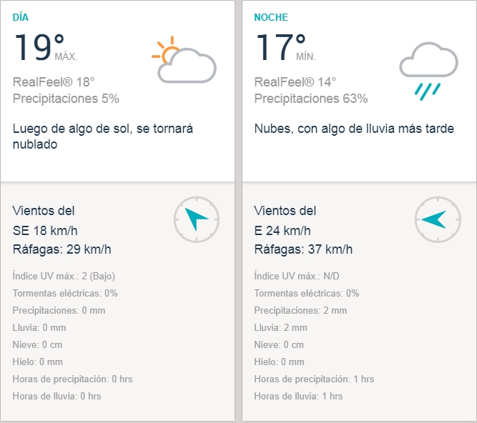Click the rain cloud night icon
Screen dimensions: 477x423
pyautogui.click(x=428, y=69)
